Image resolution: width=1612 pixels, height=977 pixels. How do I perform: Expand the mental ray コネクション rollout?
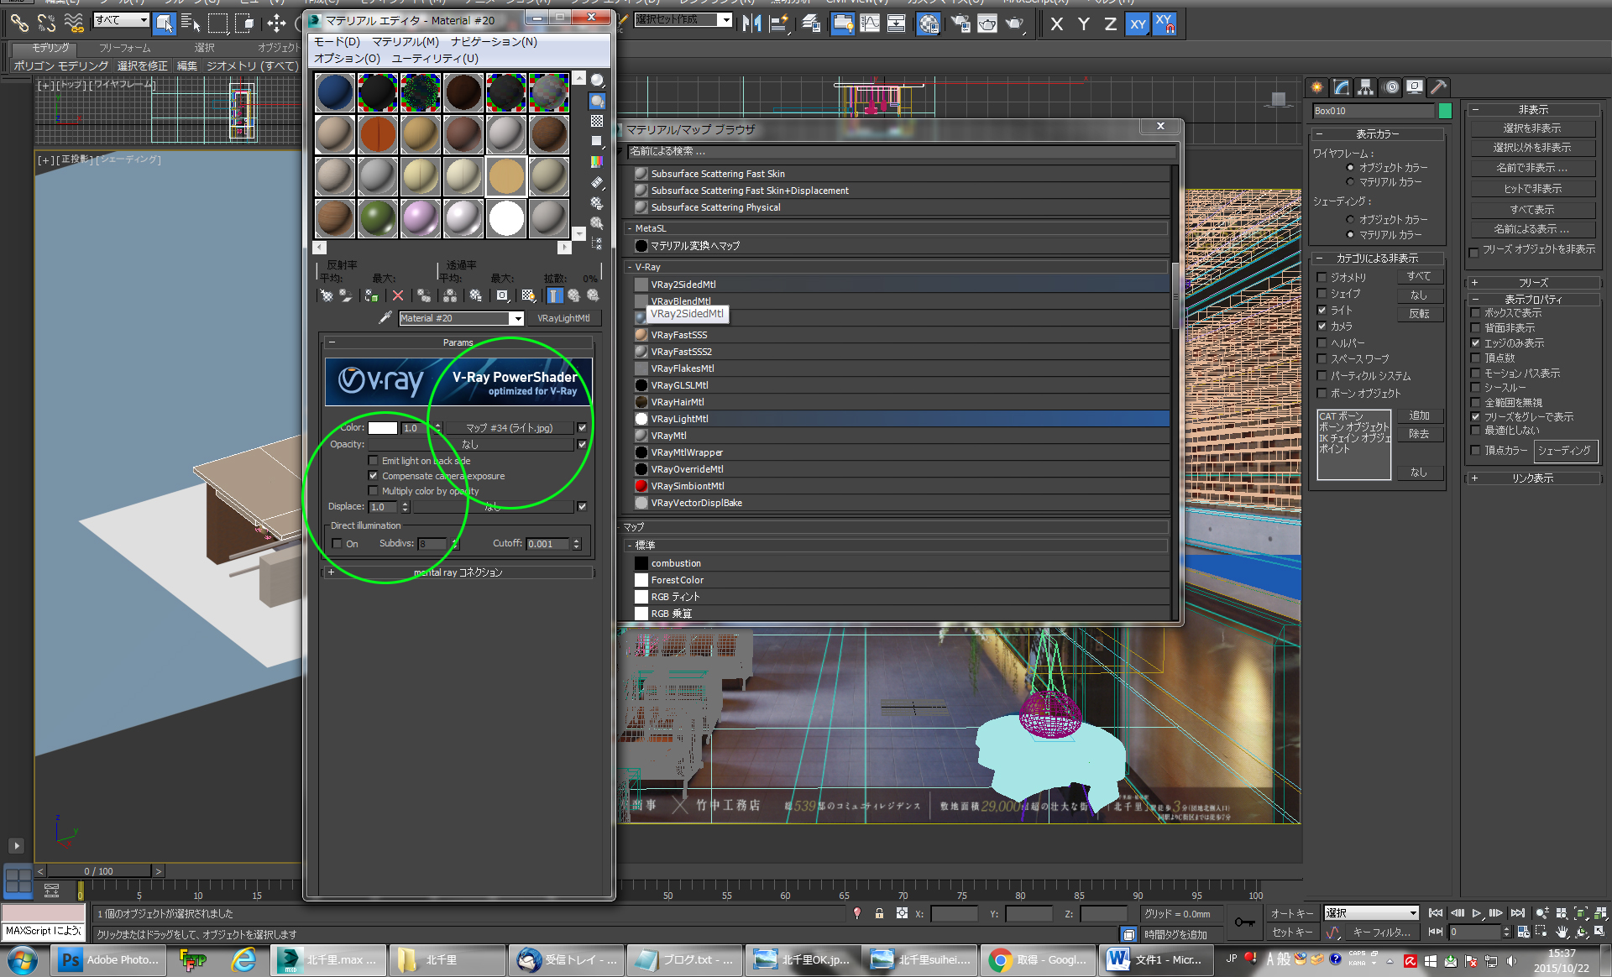point(458,572)
